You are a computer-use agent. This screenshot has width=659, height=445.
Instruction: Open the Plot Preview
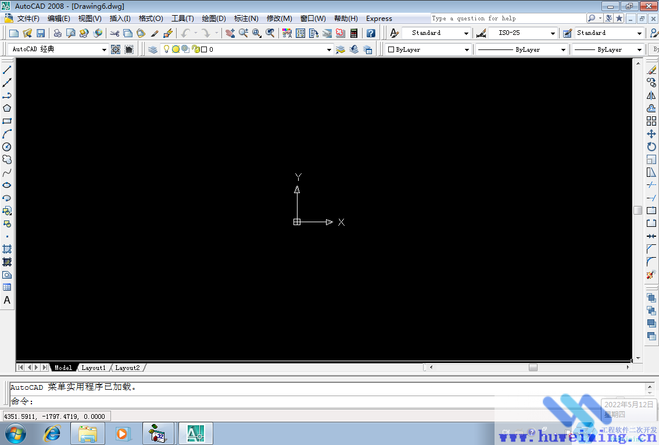(x=71, y=33)
